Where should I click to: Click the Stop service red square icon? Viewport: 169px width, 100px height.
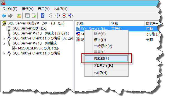(x=64, y=16)
